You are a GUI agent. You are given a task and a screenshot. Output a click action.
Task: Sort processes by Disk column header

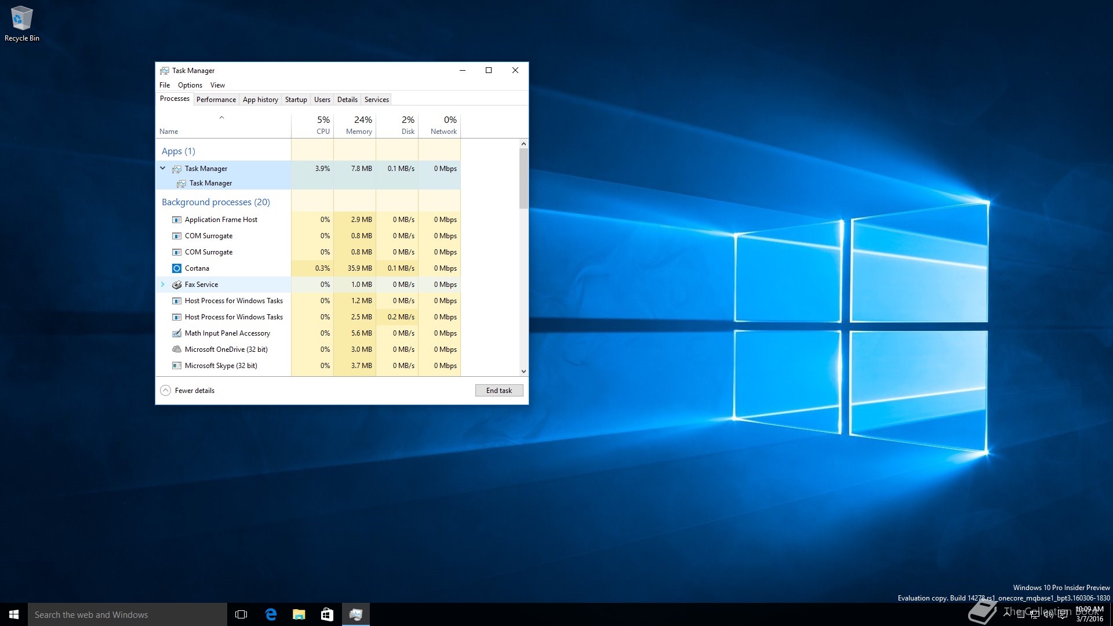(x=397, y=125)
